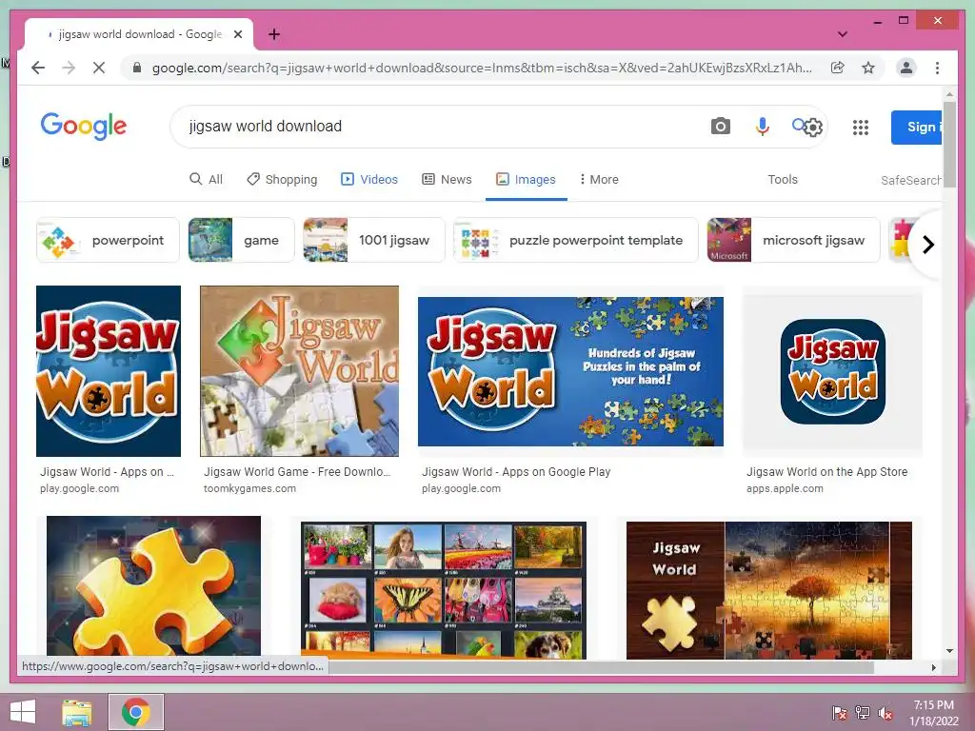The height and width of the screenshot is (731, 975).
Task: Stop page loading with X button
Action: [99, 68]
